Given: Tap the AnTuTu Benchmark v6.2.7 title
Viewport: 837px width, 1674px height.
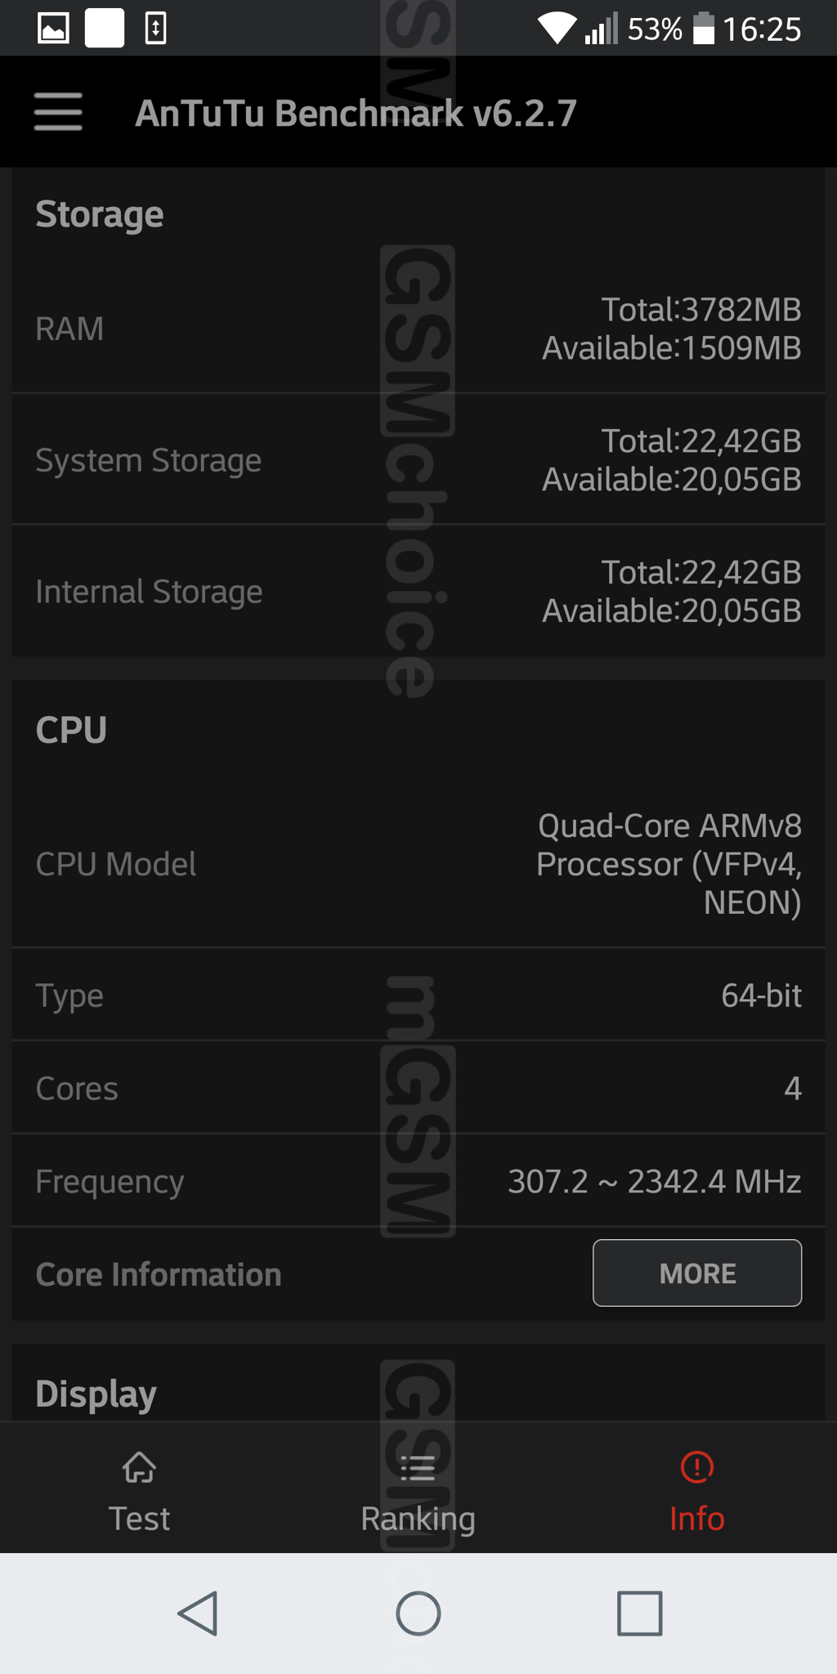Looking at the screenshot, I should click(x=356, y=113).
